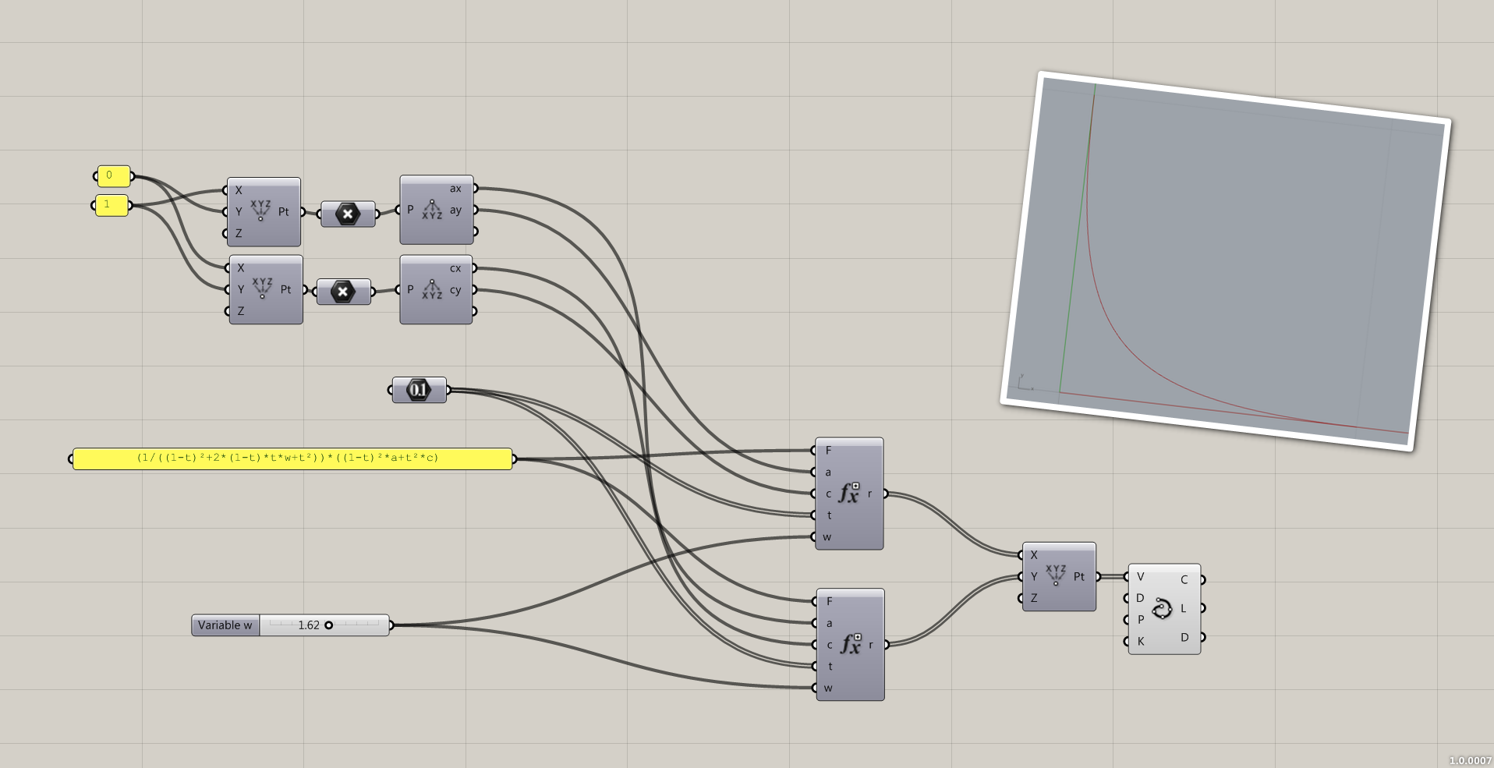Click the Variable w slider name label
This screenshot has height=768, width=1494.
pyautogui.click(x=225, y=625)
